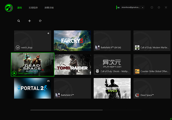Click Call of Duty: Modern Warfar... icon
This screenshot has width=172, height=120.
[137, 48]
